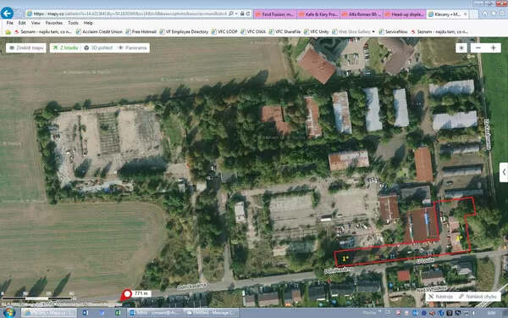Image resolution: width=508 pixels, height=318 pixels.
Task: Switch to Ford Fusion tab
Action: coord(274,14)
